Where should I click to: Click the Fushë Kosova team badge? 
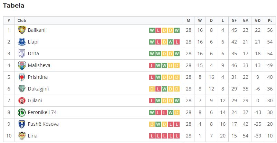pos(22,124)
